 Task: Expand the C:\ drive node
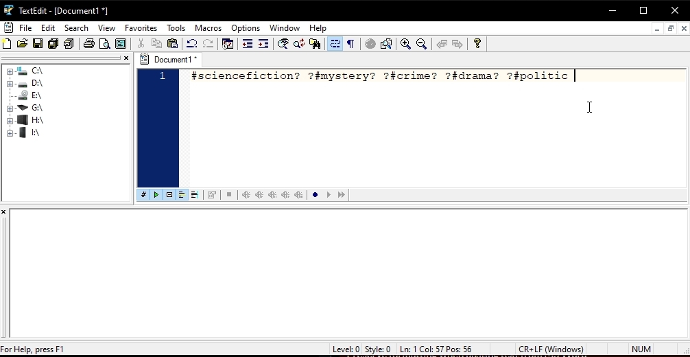[x=10, y=71]
